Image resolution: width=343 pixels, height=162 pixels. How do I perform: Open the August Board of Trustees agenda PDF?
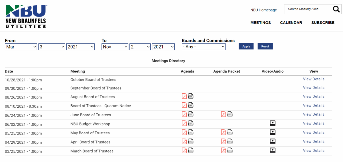(x=184, y=96)
